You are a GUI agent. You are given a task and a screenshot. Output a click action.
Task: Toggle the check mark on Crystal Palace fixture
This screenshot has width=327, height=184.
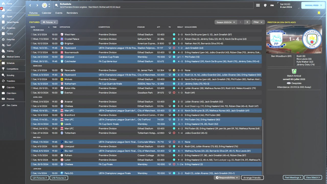coord(32,39)
